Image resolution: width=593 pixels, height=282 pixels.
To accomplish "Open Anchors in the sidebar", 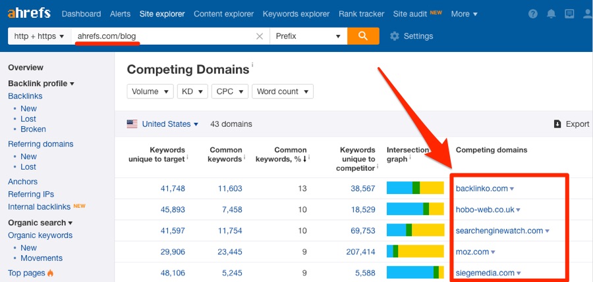I will (22, 181).
